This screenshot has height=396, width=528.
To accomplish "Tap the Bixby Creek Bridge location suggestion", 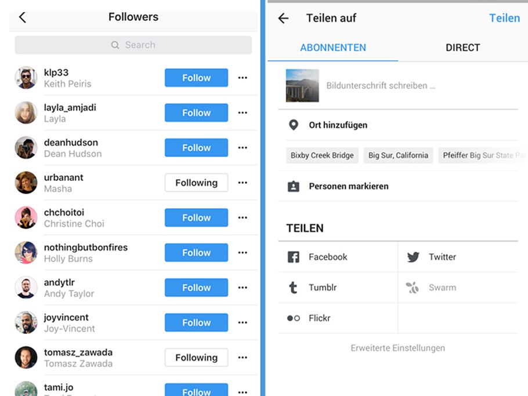I will tap(321, 155).
